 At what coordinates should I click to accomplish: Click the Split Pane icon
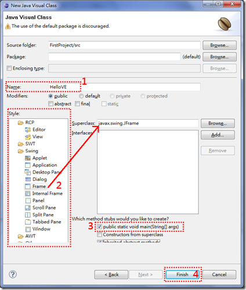pyautogui.click(x=28, y=215)
